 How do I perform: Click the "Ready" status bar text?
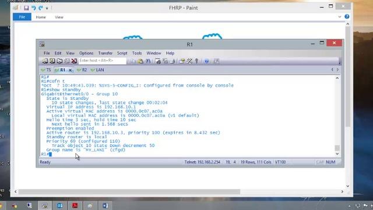[x=45, y=162]
